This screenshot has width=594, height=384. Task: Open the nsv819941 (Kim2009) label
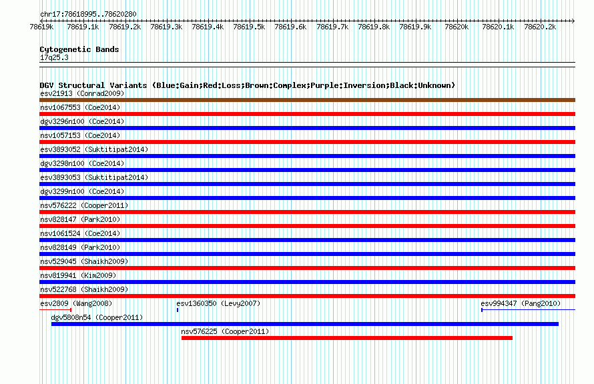[x=78, y=275]
